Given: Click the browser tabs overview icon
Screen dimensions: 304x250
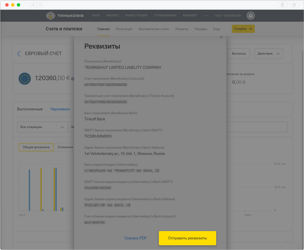Looking at the screenshot, I should (x=294, y=5).
